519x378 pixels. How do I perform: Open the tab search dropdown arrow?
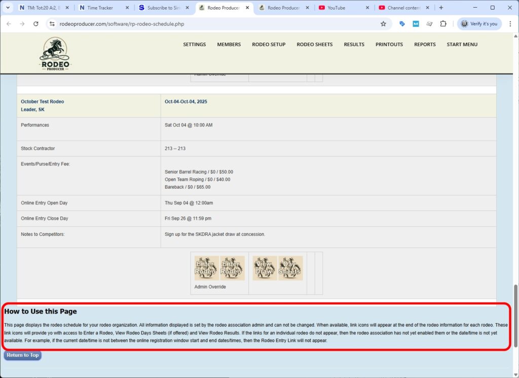7,8
